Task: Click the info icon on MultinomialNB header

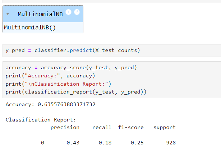Action: [69, 12]
